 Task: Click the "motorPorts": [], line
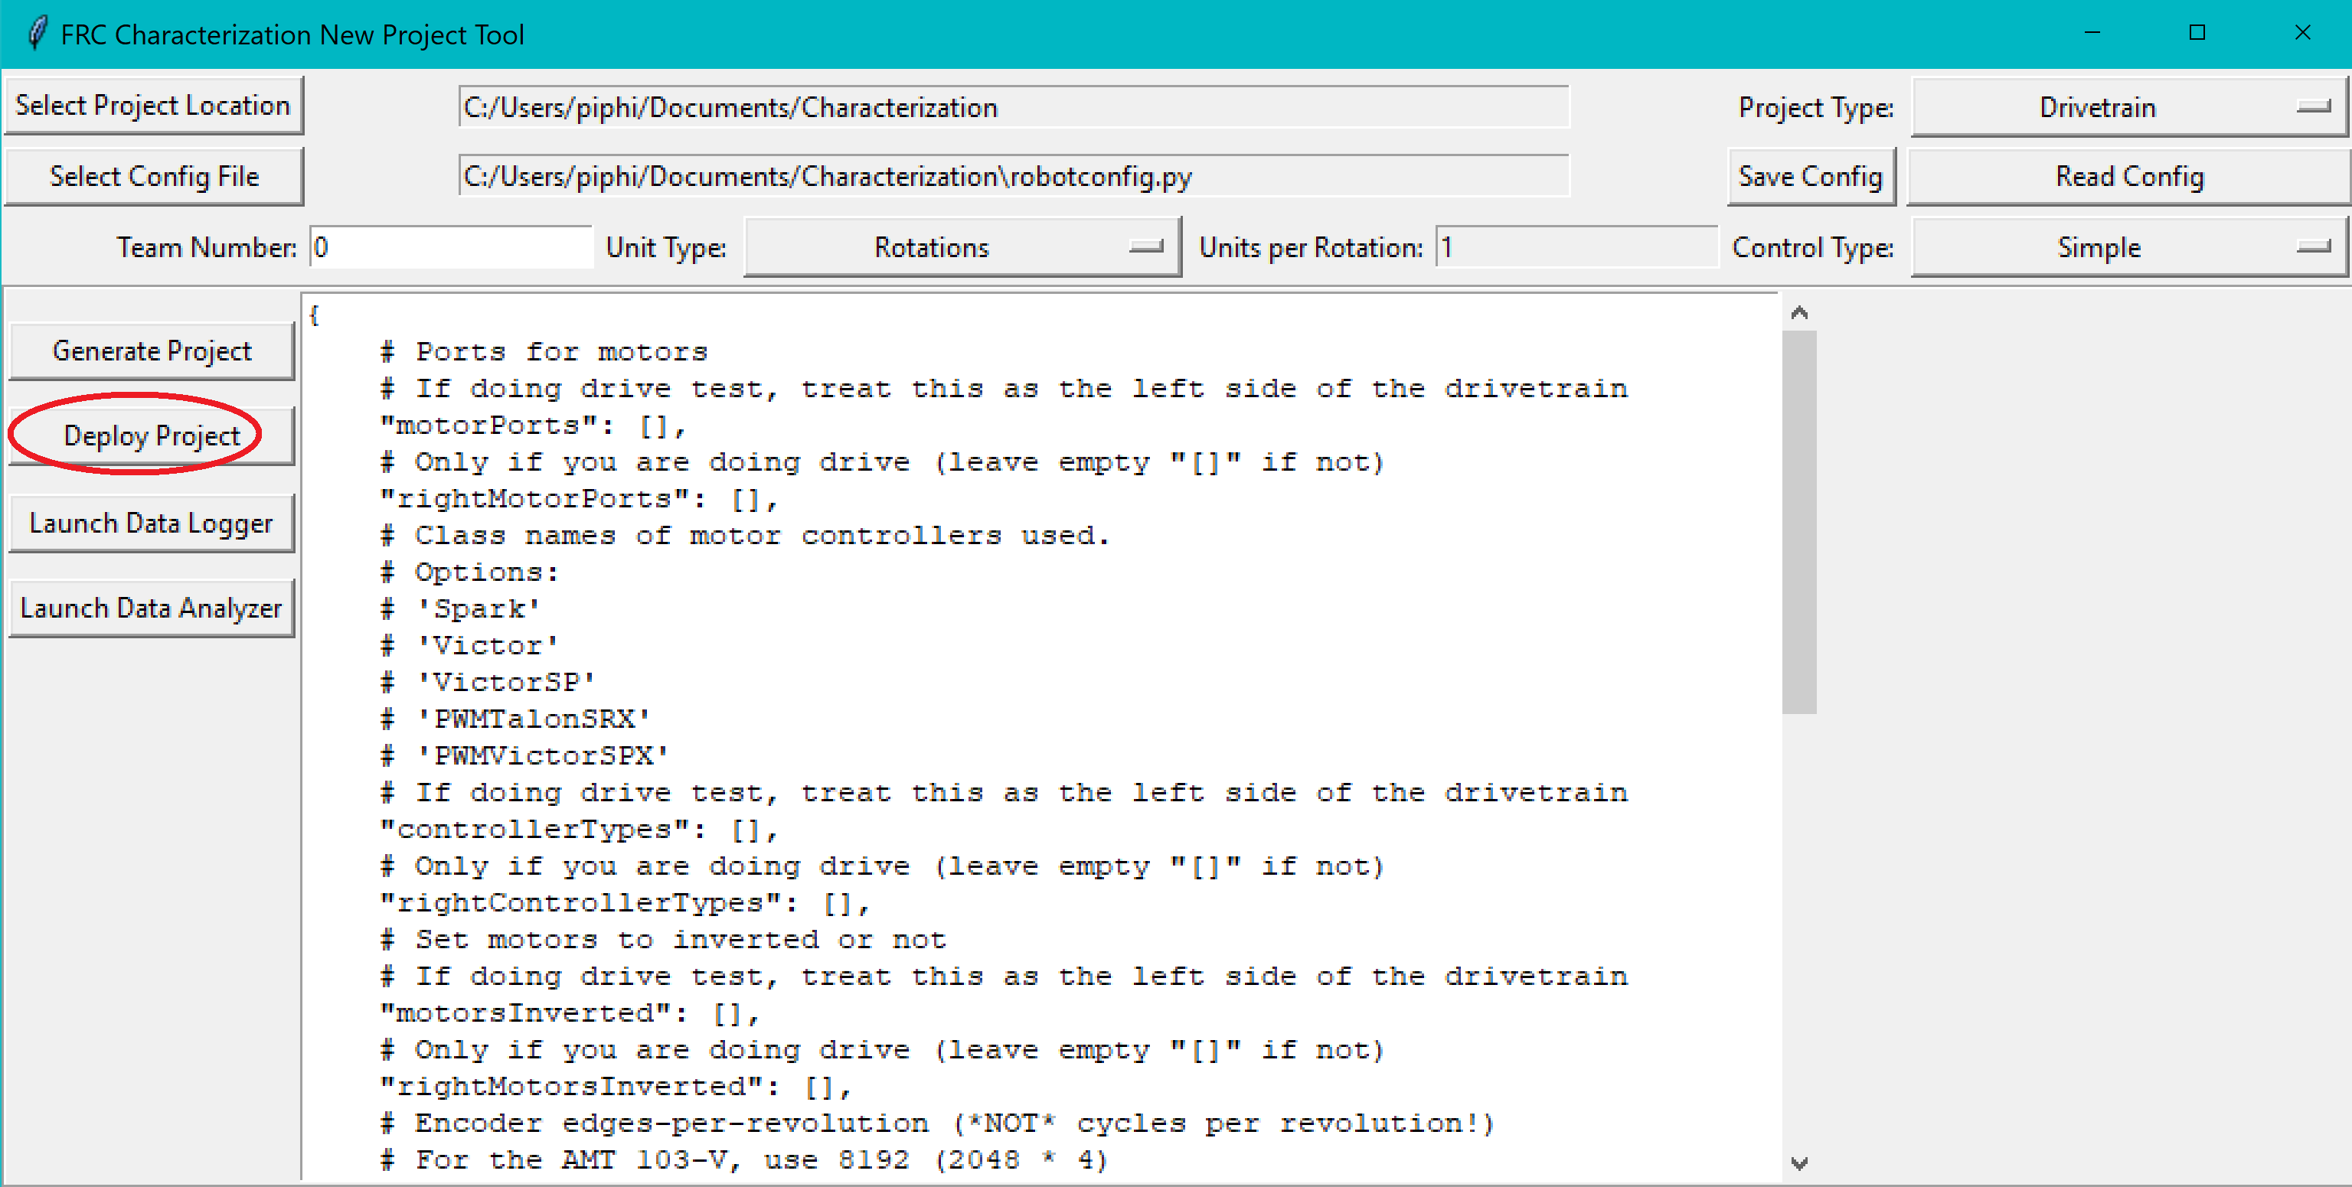click(x=532, y=426)
